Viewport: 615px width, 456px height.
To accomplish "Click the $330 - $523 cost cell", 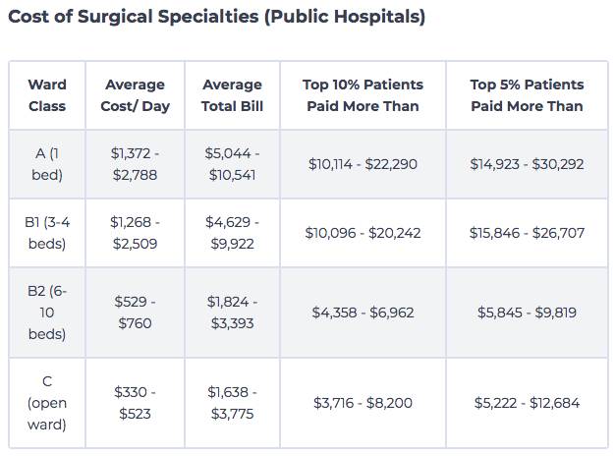I will point(135,403).
